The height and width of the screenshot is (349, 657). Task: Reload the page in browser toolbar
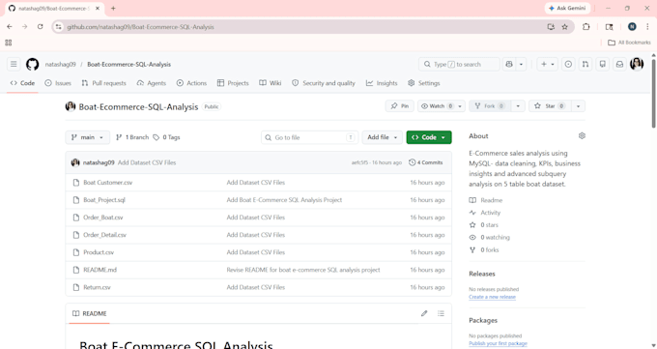[41, 27]
